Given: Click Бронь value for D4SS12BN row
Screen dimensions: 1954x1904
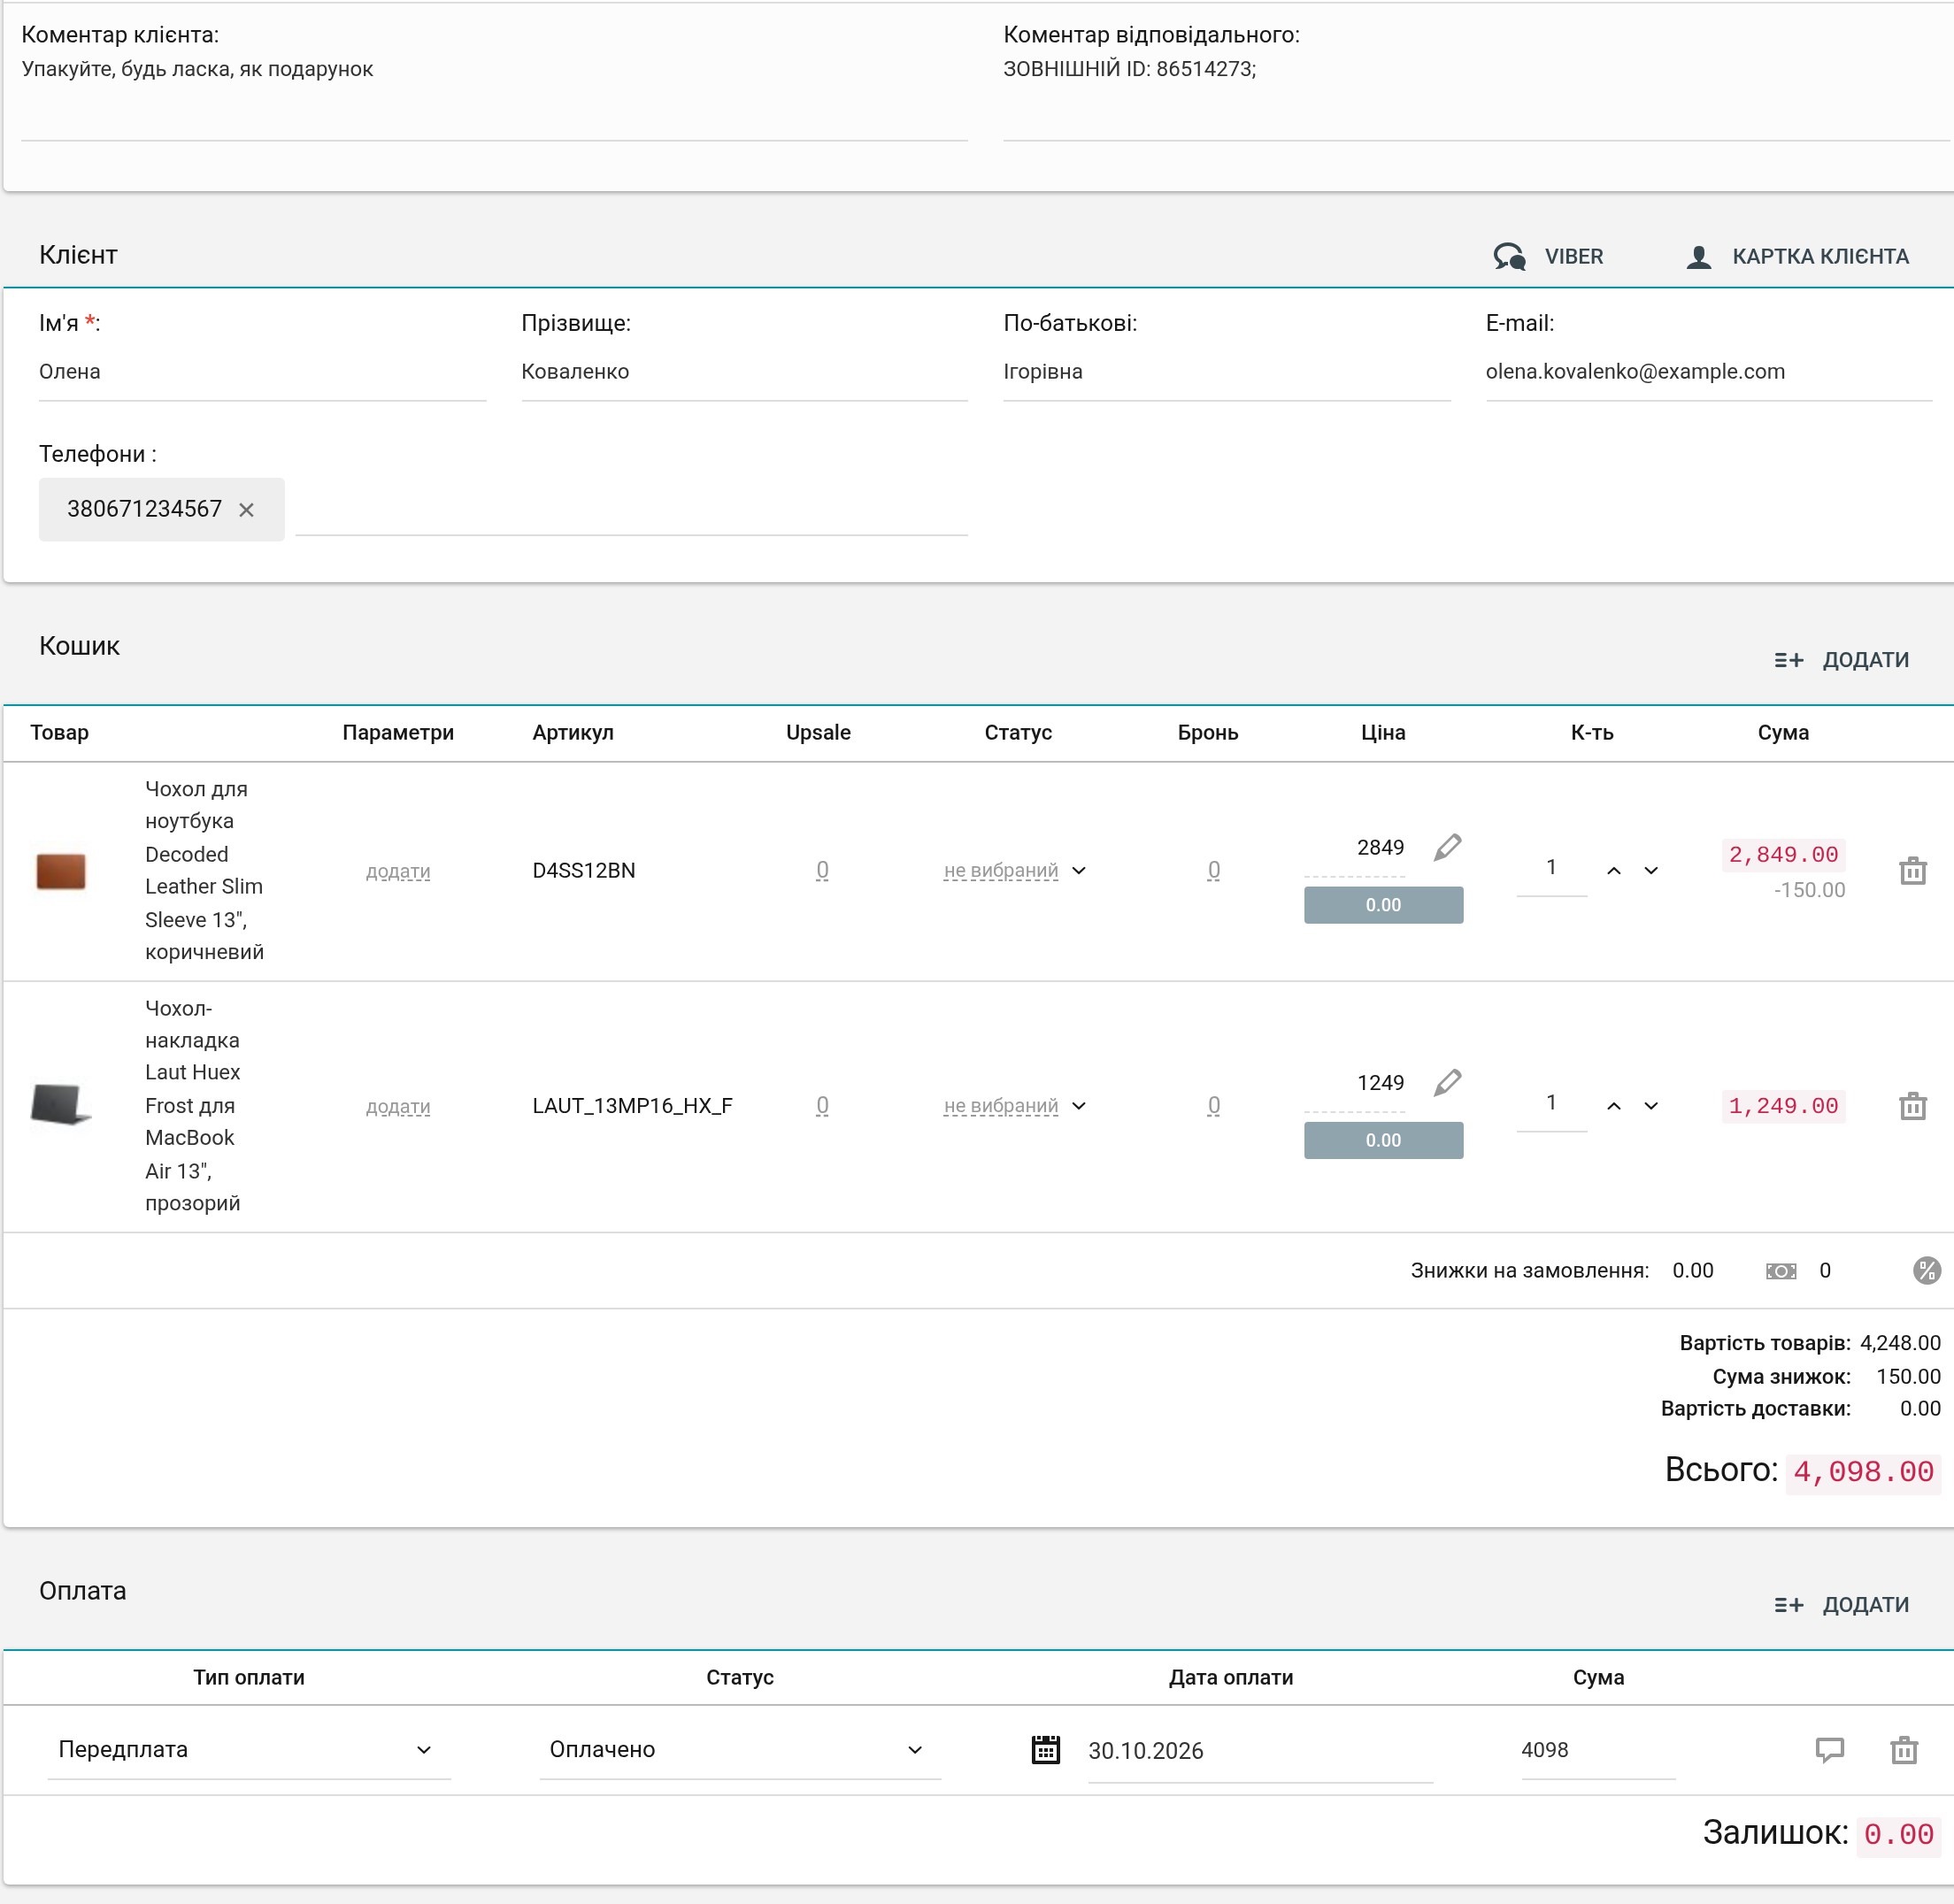Looking at the screenshot, I should [1213, 871].
